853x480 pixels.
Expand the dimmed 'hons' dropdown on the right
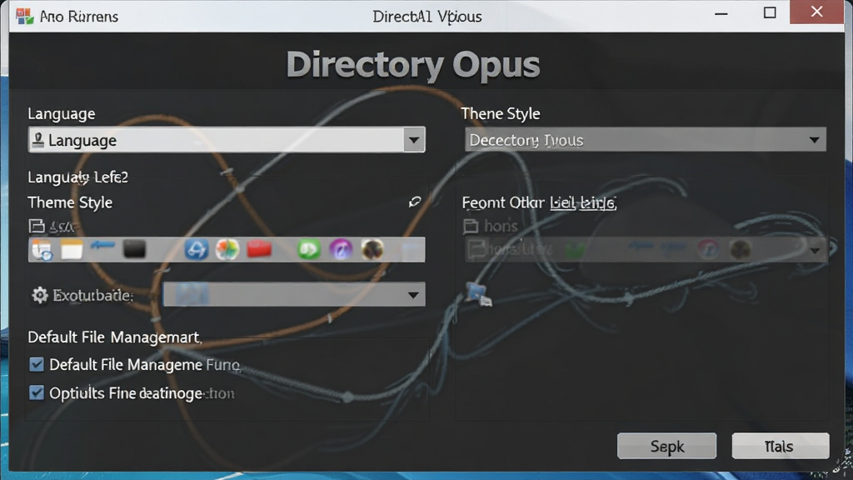(815, 250)
